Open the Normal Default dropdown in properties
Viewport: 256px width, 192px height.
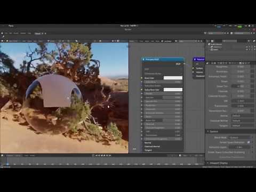pyautogui.click(x=243, y=116)
